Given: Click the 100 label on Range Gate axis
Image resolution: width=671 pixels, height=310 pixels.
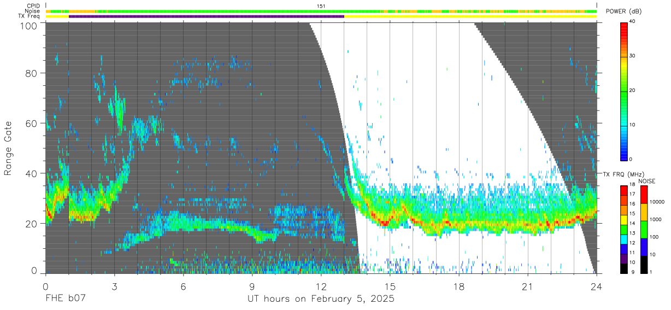Looking at the screenshot, I should coord(30,26).
